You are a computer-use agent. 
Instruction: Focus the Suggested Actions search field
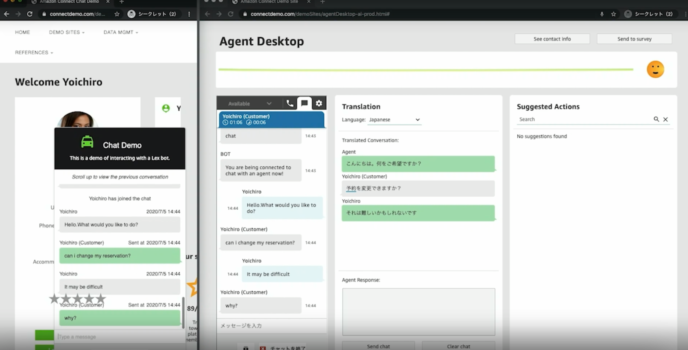pyautogui.click(x=584, y=119)
